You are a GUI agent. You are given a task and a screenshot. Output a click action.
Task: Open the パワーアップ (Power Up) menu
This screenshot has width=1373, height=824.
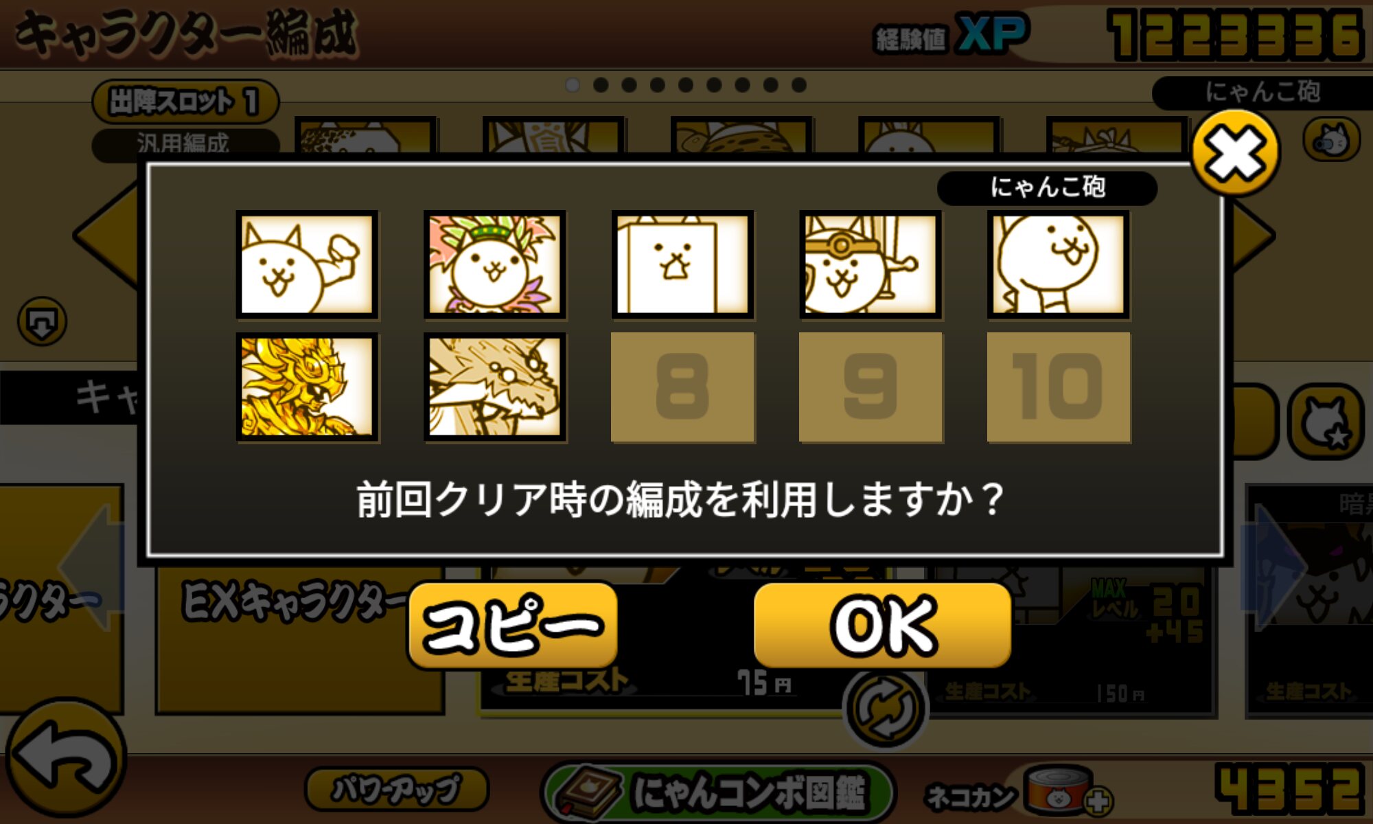coord(397,789)
